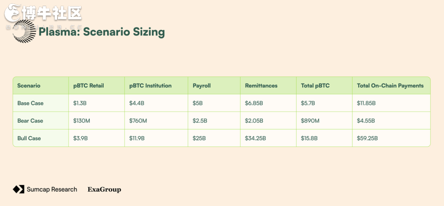Click the $130M pBTC Retail cell
Screen dimensions: 444x206
[x=81, y=121]
